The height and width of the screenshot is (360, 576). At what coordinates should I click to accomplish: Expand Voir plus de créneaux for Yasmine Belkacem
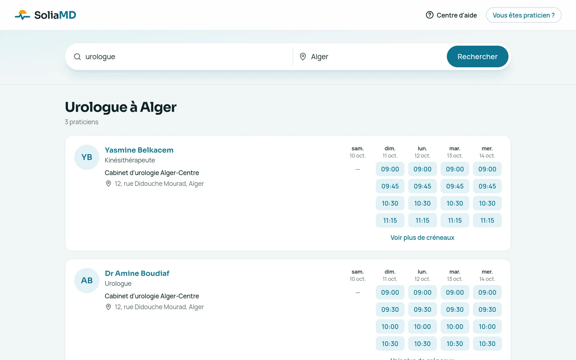[x=422, y=238]
